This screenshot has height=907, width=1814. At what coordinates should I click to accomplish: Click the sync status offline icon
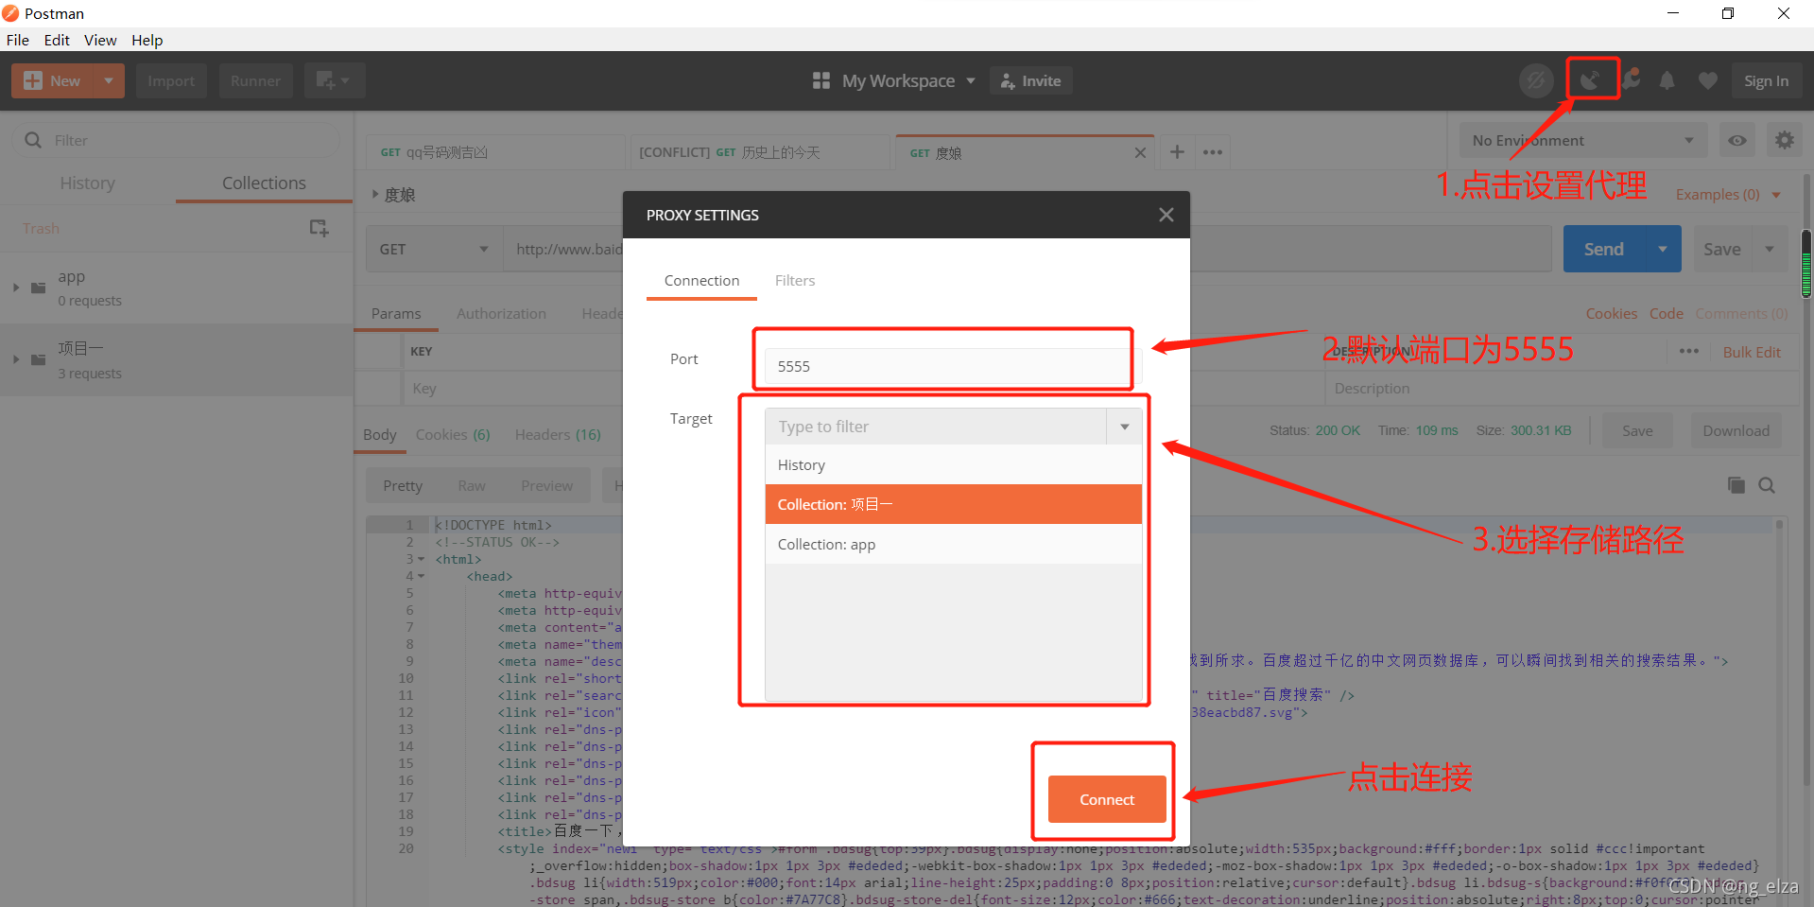click(x=1536, y=80)
